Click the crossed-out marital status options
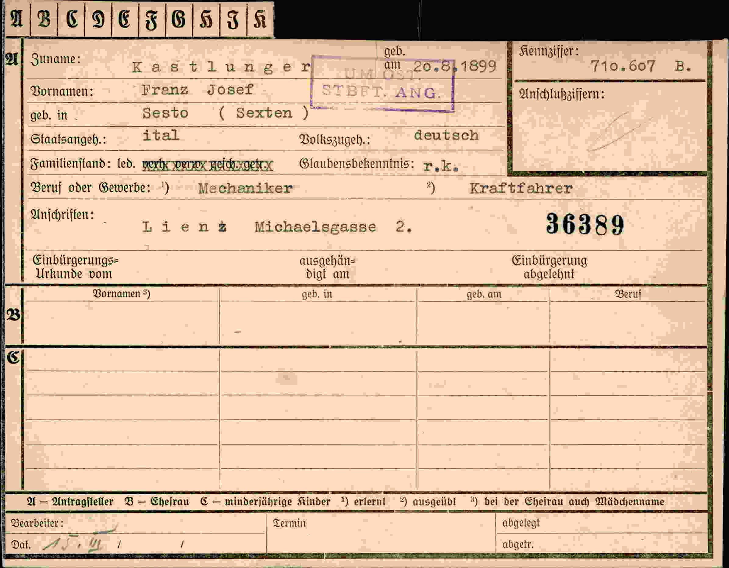The image size is (729, 568). coord(208,165)
